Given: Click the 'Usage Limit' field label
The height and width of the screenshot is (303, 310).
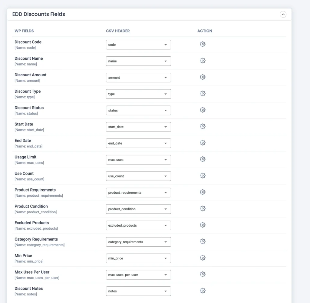Looking at the screenshot, I should tap(25, 157).
